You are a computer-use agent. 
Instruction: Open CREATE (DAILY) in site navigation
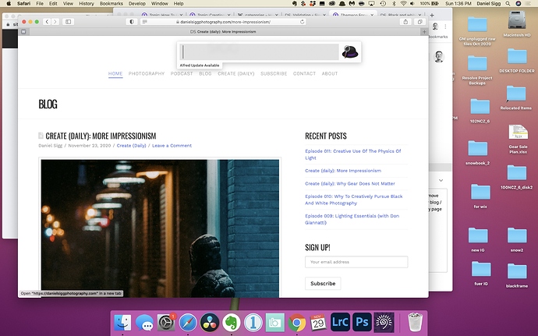pos(236,73)
